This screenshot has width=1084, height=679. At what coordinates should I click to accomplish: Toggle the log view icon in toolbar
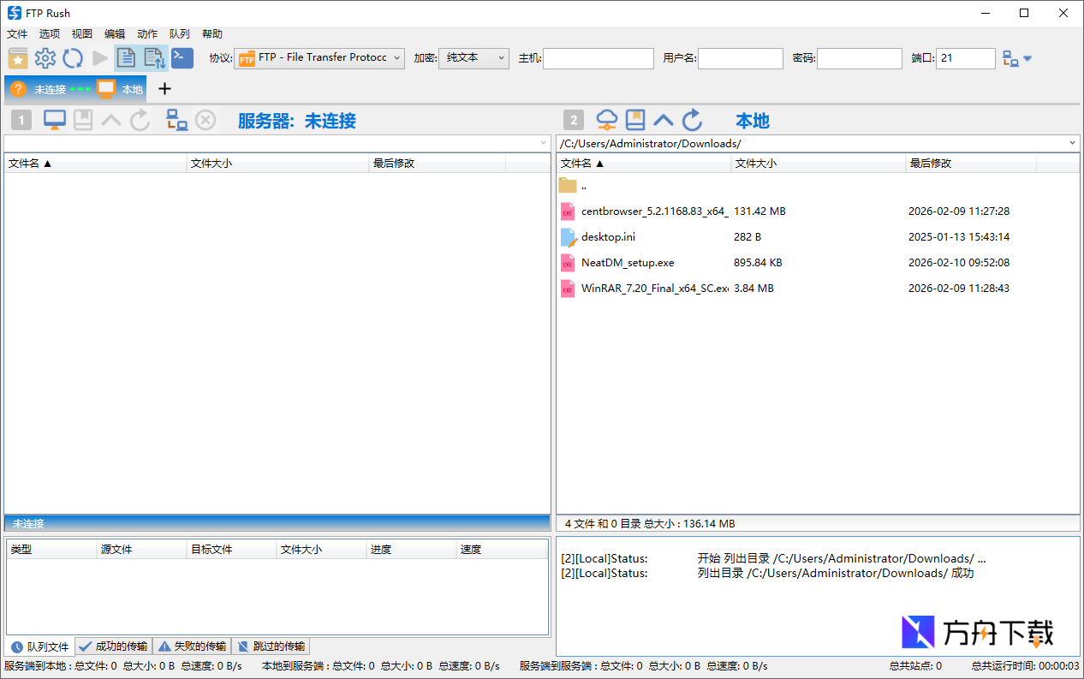[125, 57]
